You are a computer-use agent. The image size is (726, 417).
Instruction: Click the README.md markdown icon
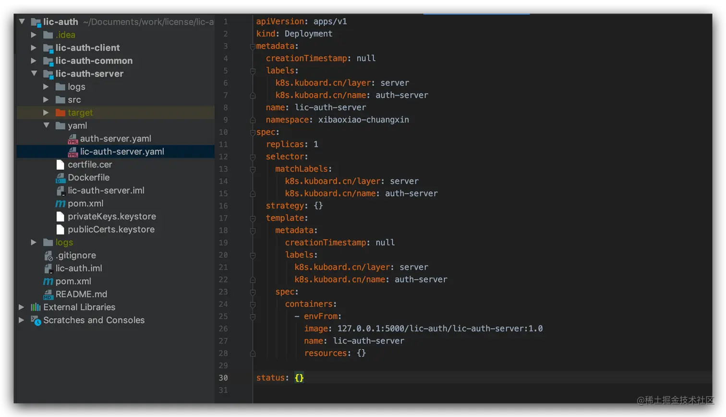click(48, 294)
